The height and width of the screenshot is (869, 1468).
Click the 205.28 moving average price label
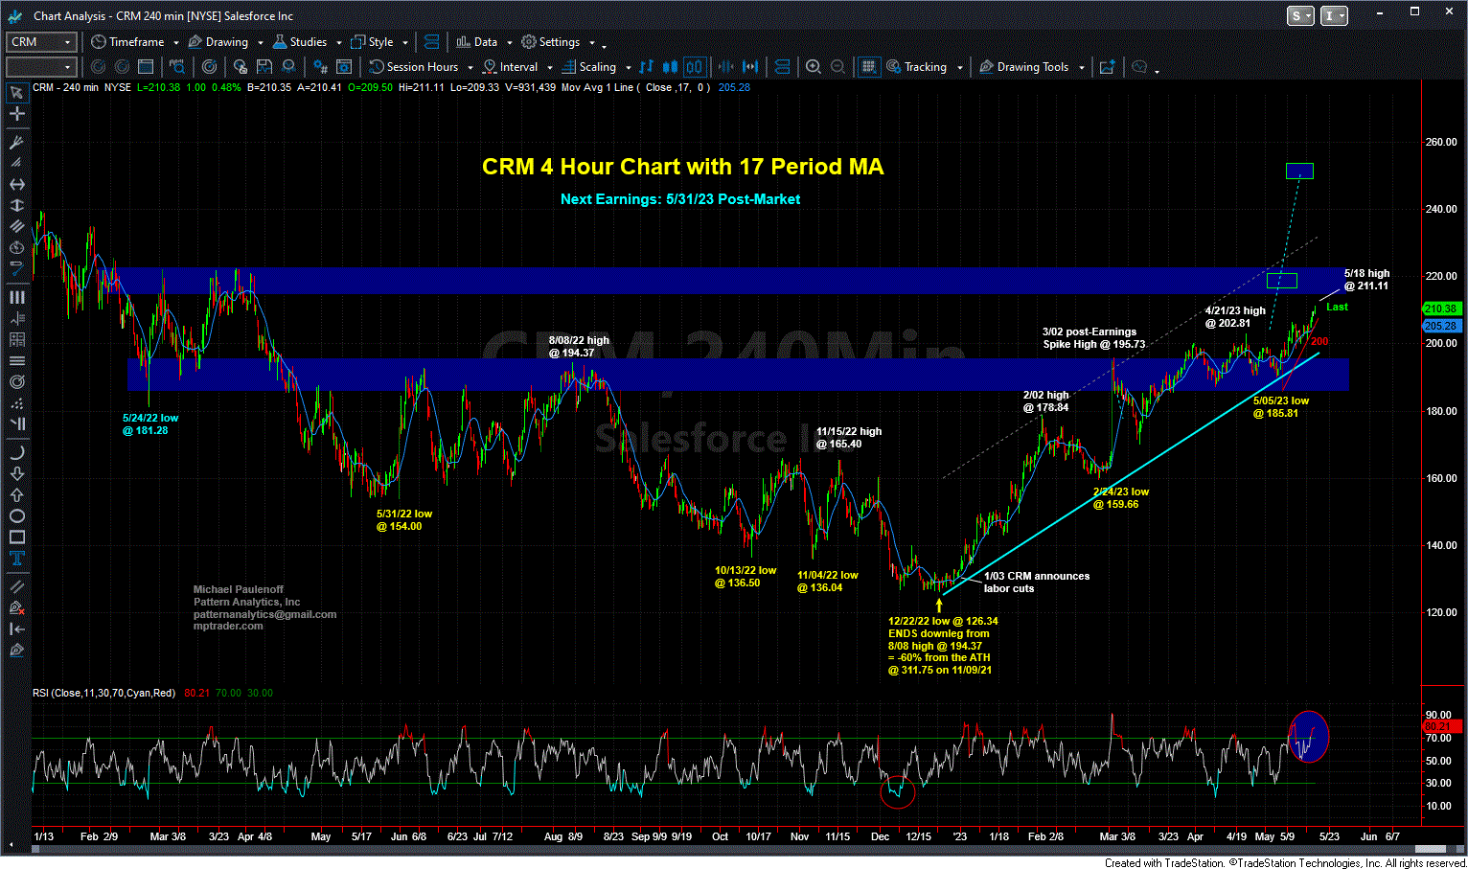click(1440, 326)
